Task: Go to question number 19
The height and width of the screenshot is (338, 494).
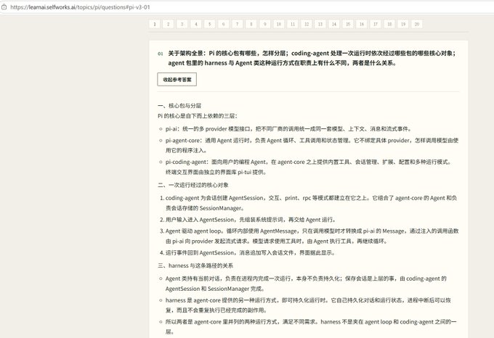Action: tap(403, 24)
